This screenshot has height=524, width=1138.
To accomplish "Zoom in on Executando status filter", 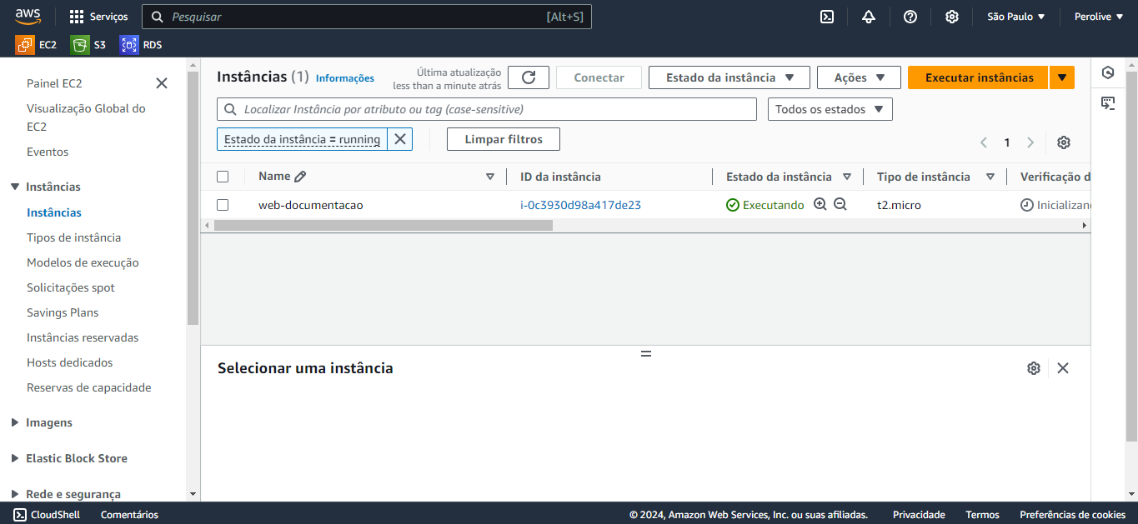I will tap(820, 204).
